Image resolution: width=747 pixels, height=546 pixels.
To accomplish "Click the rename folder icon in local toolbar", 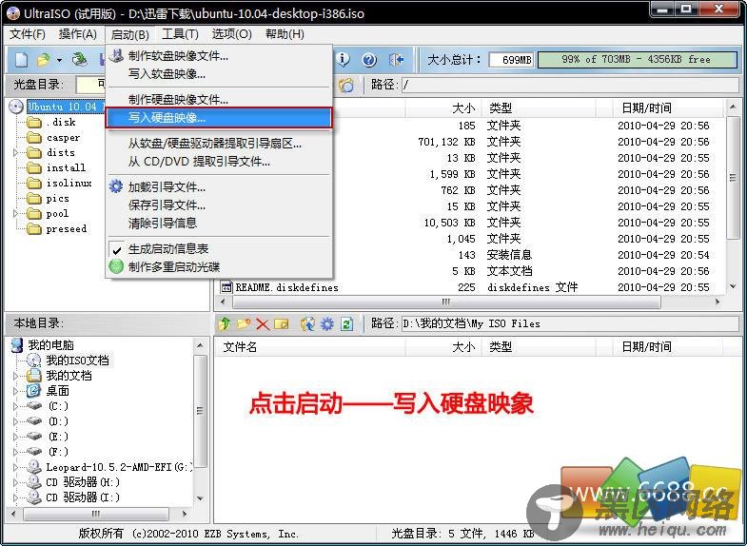I will (282, 324).
